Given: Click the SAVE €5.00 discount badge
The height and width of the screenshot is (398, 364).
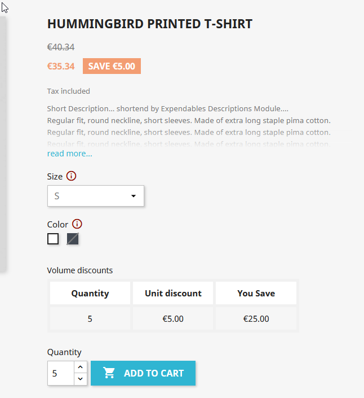Looking at the screenshot, I should pos(112,66).
